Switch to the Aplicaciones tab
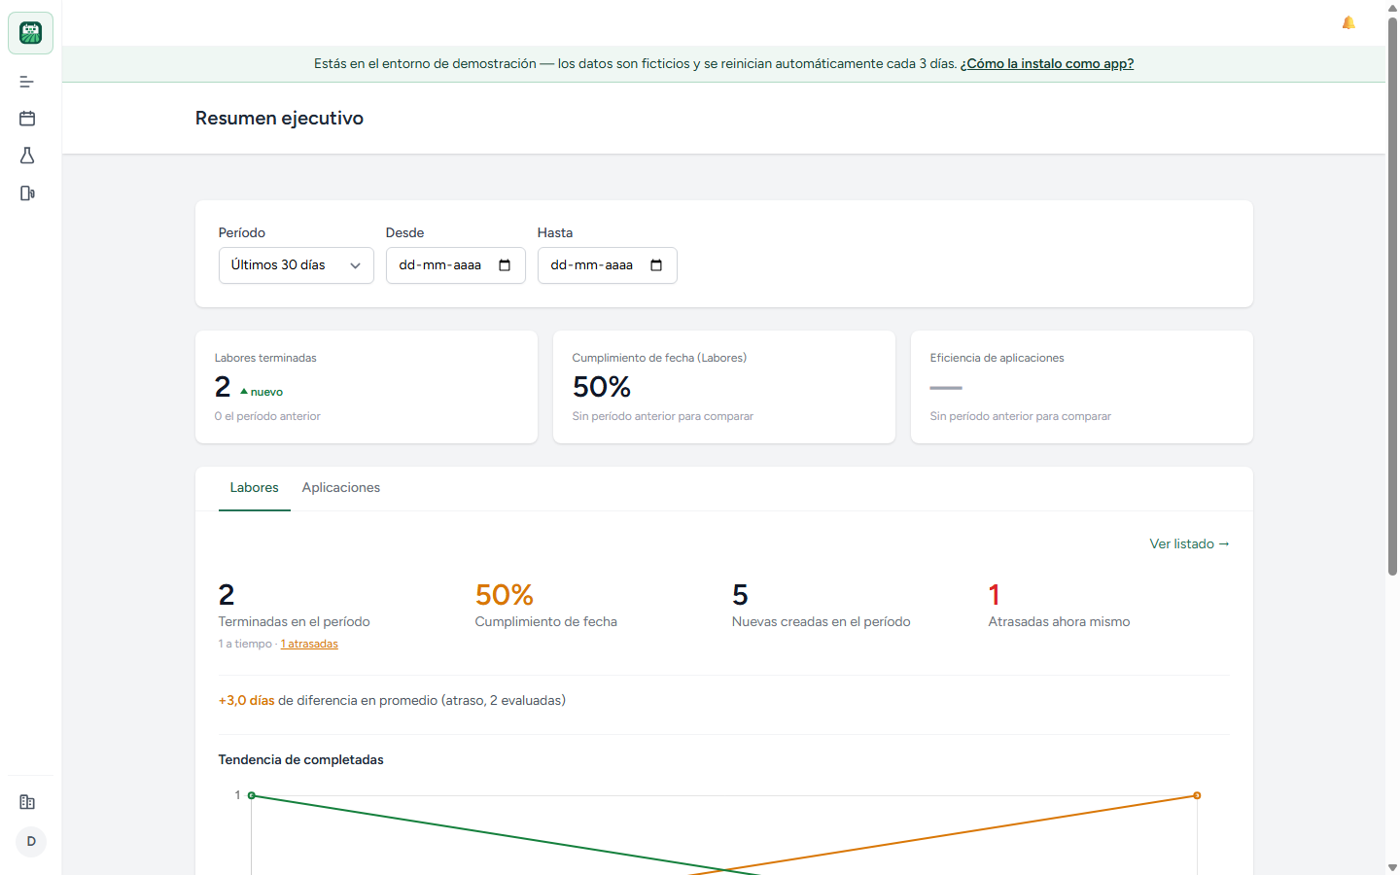The width and height of the screenshot is (1400, 875). coord(341,488)
